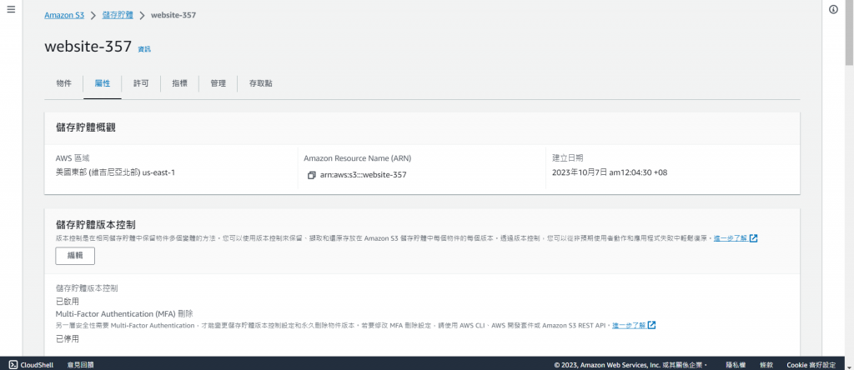The height and width of the screenshot is (370, 854).
Task: Open 進一步了解 link in MFA delete description
Action: pos(629,325)
